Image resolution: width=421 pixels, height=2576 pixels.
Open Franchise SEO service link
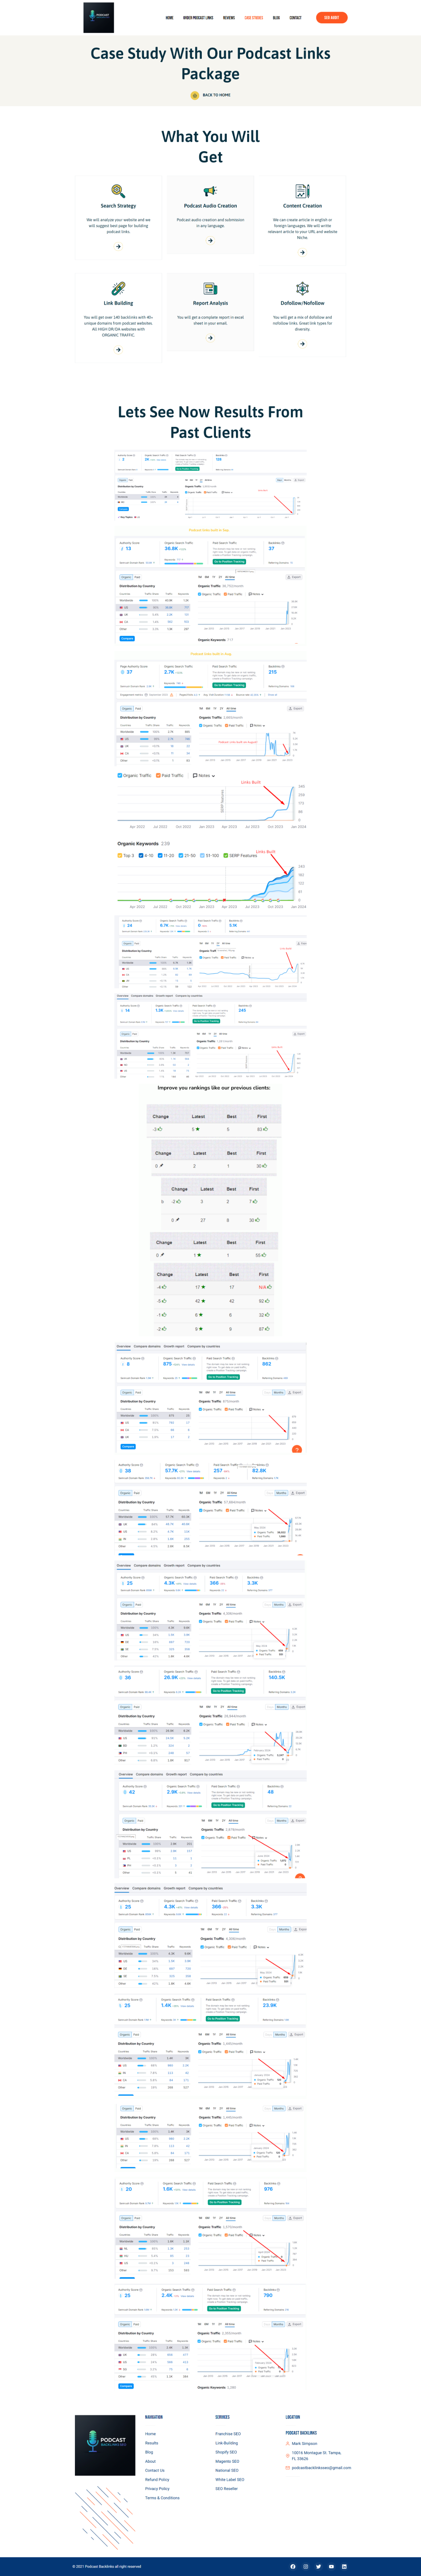228,2434
